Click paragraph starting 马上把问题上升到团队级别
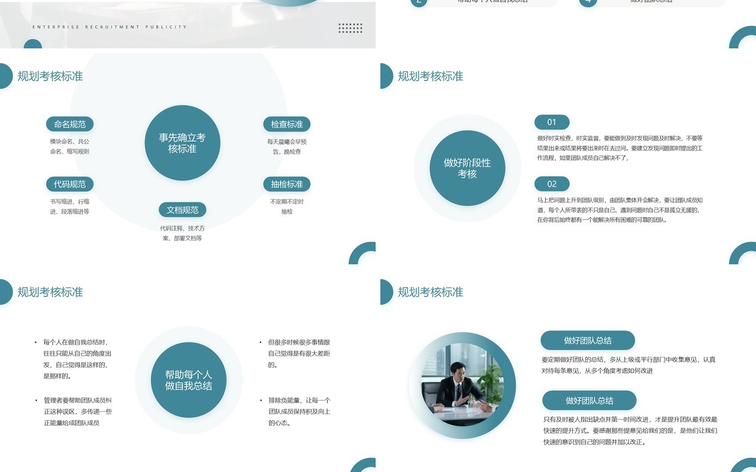Viewport: 756px width, 472px height. point(620,210)
